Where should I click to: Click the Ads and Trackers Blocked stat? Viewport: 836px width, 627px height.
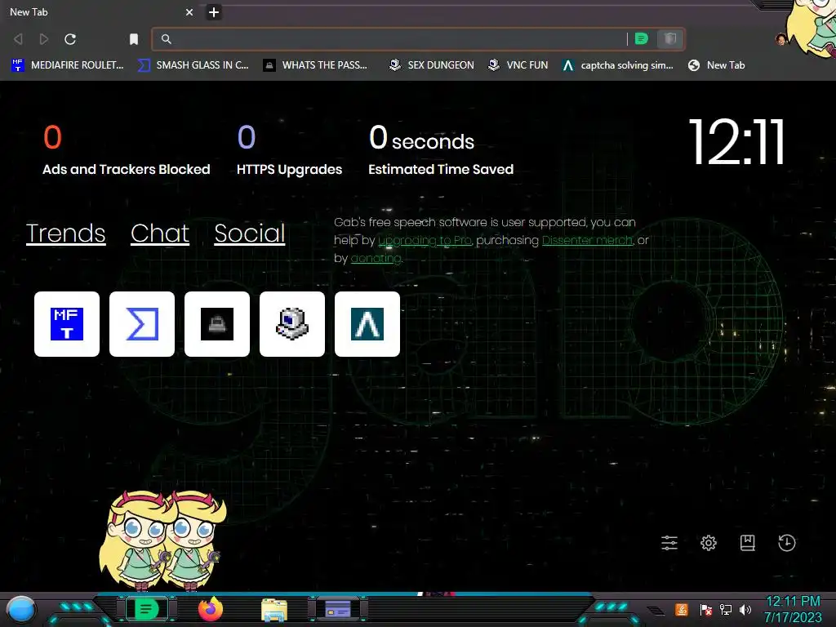click(x=127, y=150)
